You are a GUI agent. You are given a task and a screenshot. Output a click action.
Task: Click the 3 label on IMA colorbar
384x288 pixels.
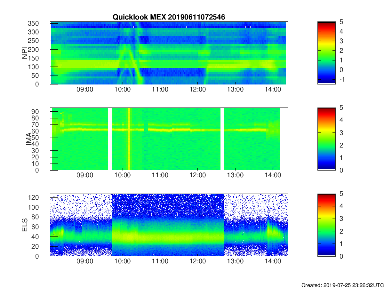(x=341, y=132)
